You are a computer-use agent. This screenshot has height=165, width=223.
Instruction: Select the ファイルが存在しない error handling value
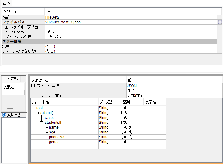point(130,51)
